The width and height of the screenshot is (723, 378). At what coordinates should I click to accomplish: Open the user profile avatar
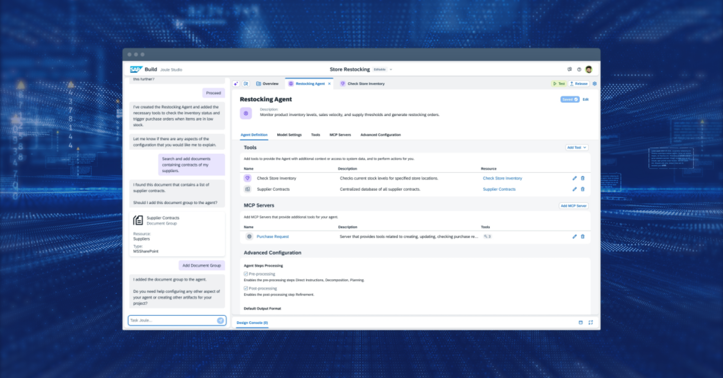tap(589, 69)
